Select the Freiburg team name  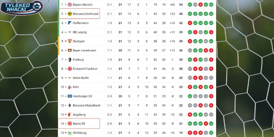point(78,60)
